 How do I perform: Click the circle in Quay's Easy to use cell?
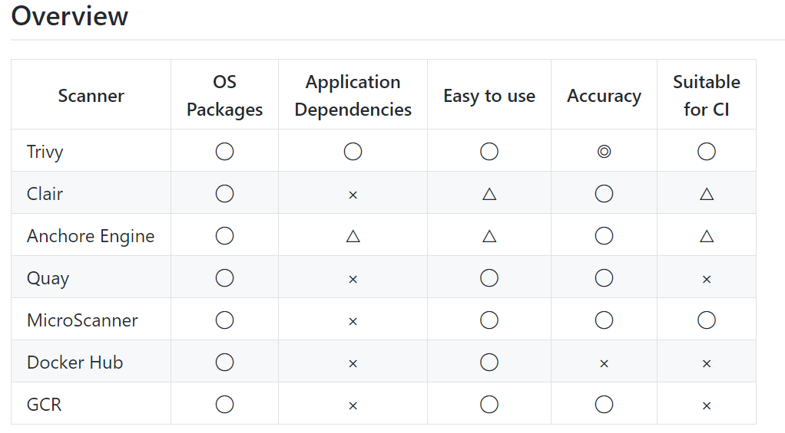pos(489,278)
